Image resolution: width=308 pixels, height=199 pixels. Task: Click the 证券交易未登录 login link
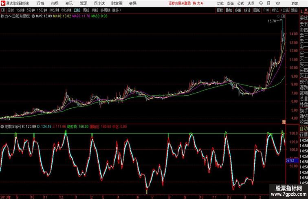(x=180, y=3)
